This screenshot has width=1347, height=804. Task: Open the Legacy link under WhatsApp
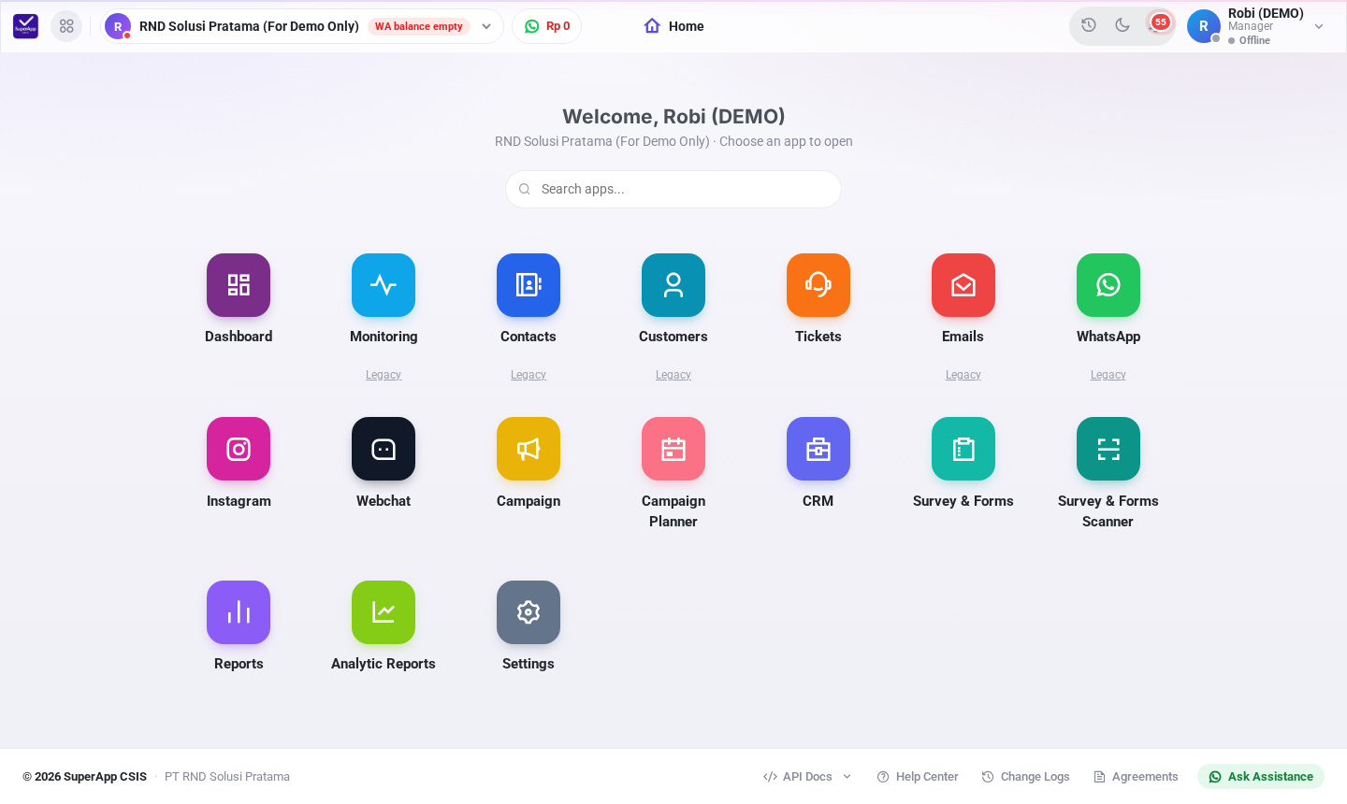[1108, 375]
